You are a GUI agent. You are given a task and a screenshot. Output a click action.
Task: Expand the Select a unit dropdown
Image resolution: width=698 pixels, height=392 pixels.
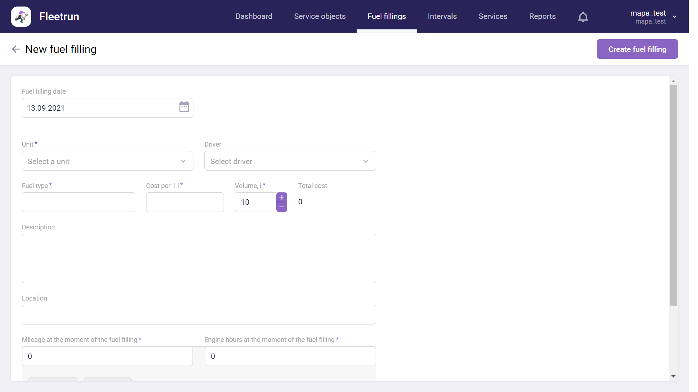(x=108, y=161)
